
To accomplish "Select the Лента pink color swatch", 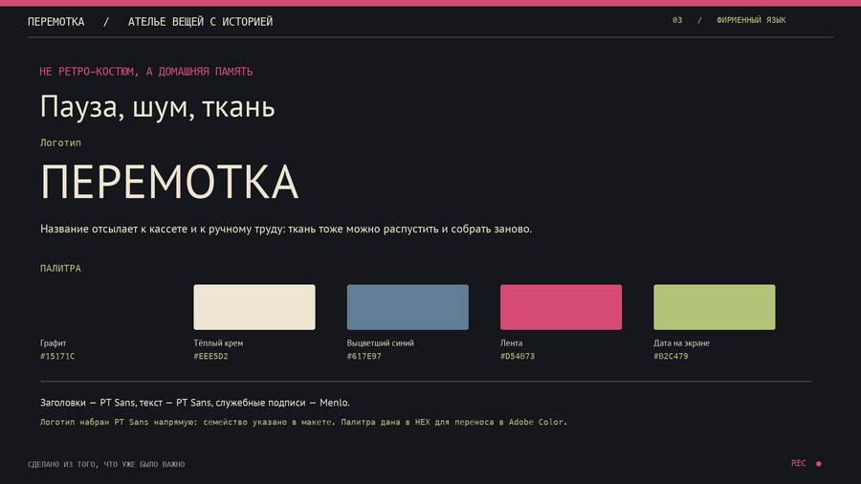I will tap(561, 307).
